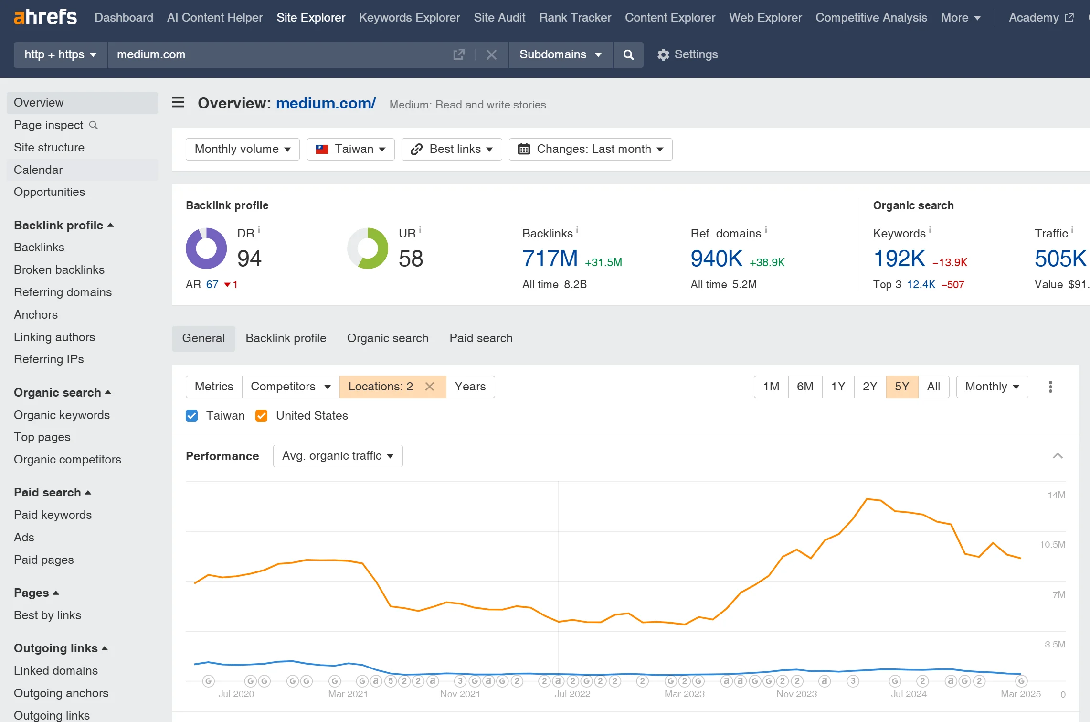Open the hamburger menu beside Overview heading

tap(177, 102)
